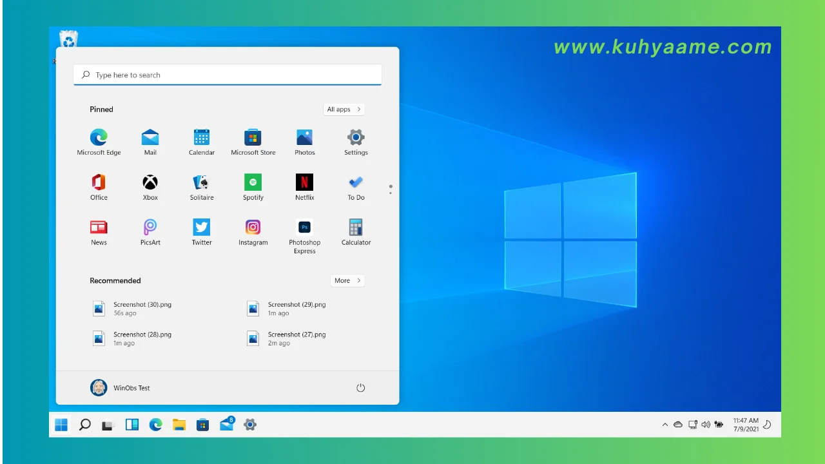Screen dimensions: 825x464
Task: Show hidden tray icons chevron
Action: (x=665, y=425)
